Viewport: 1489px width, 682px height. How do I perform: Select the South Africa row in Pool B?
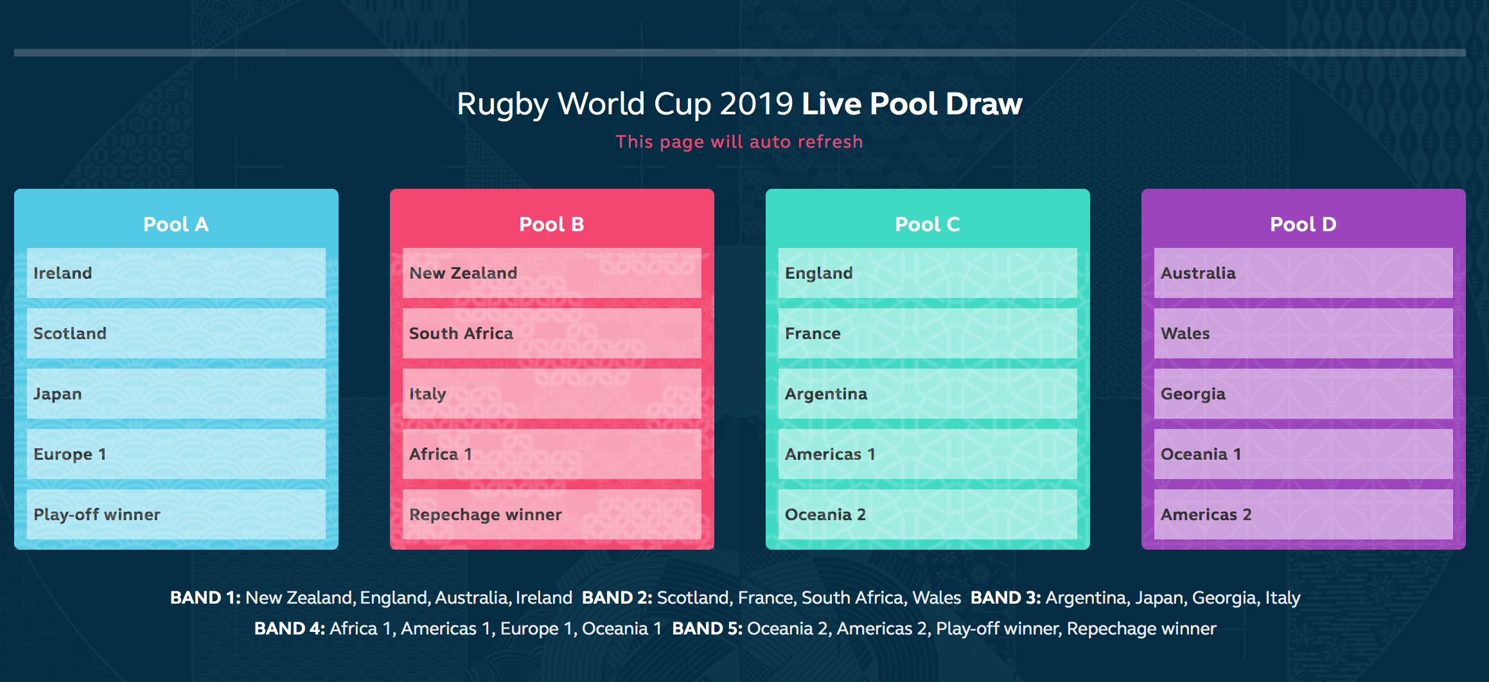click(x=552, y=333)
